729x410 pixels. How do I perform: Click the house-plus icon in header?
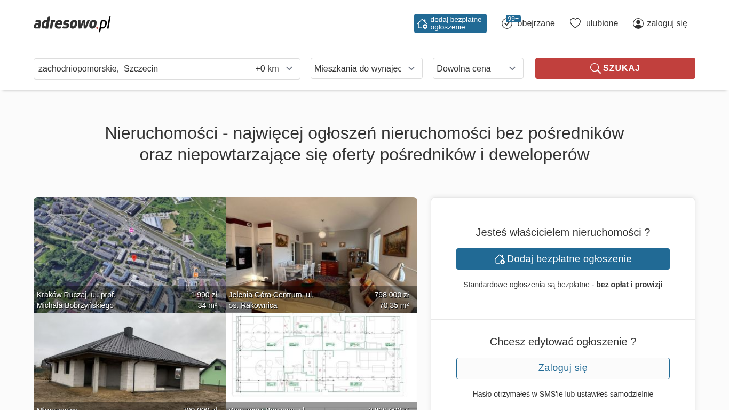click(x=422, y=23)
